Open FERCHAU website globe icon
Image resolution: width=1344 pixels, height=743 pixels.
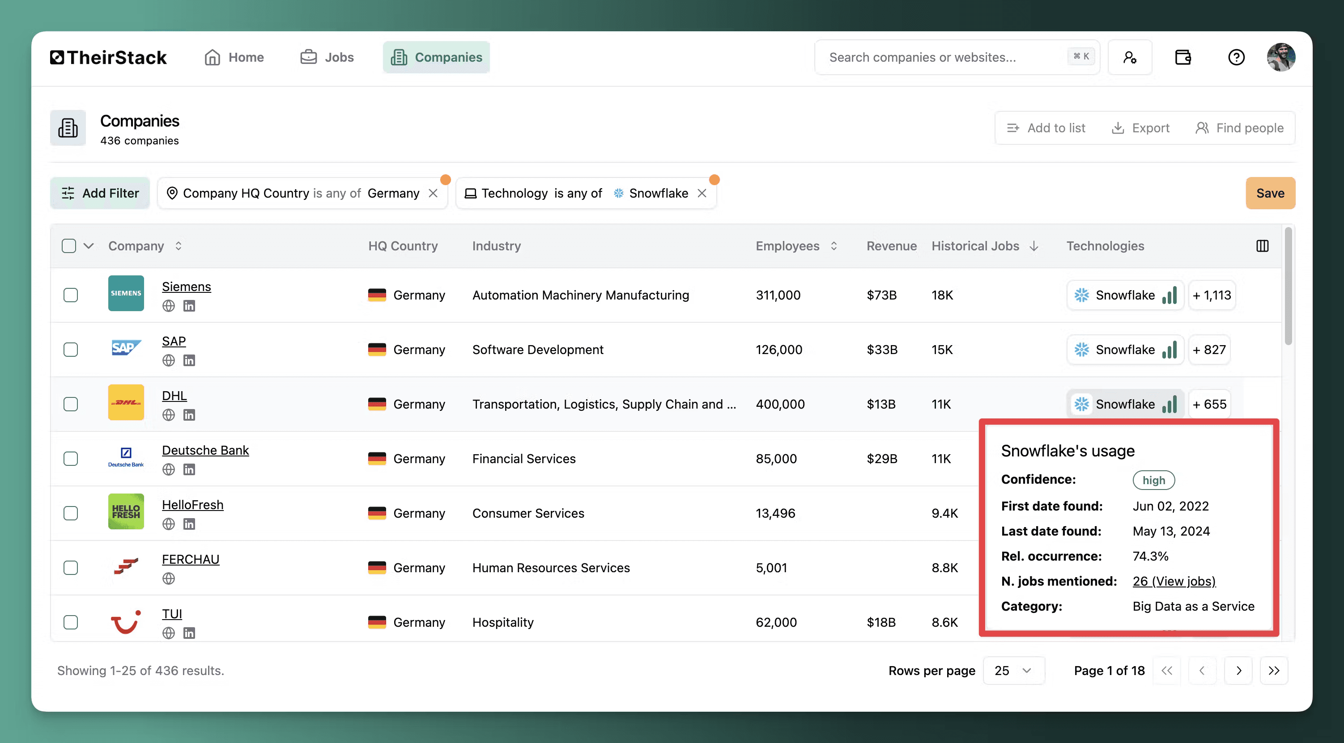click(169, 579)
